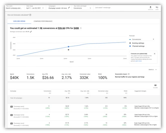Viewport: 166px width, 133px height.
Task: Click Avg. CPA $26.66 metric
Action: pyautogui.click(x=48, y=76)
